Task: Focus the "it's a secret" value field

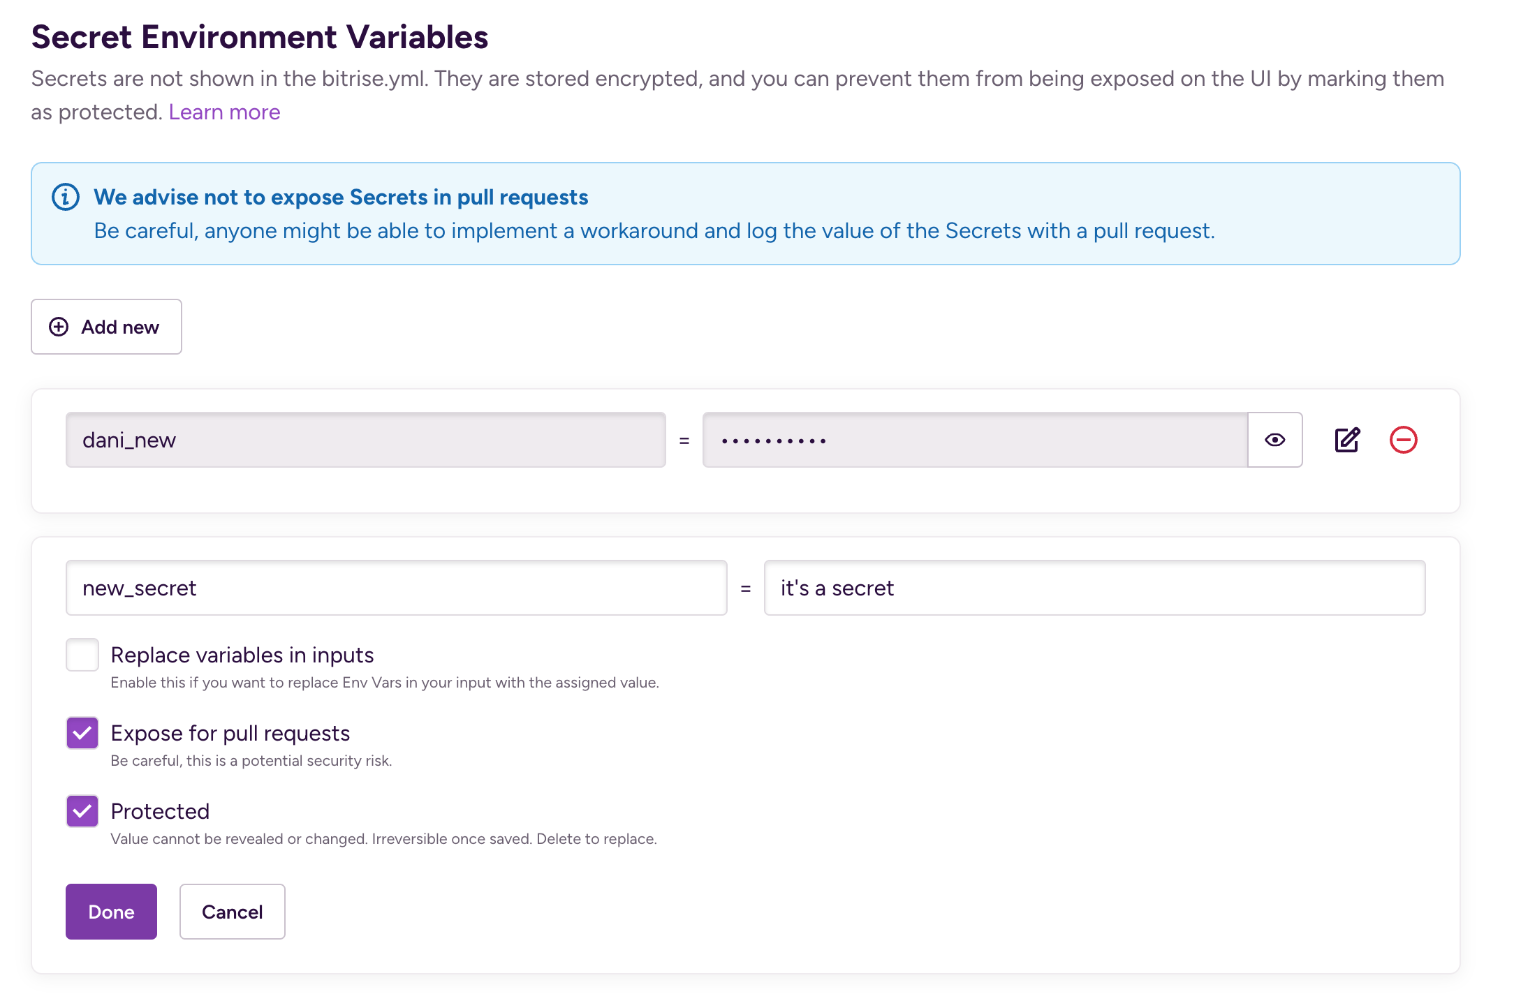Action: click(x=1094, y=588)
